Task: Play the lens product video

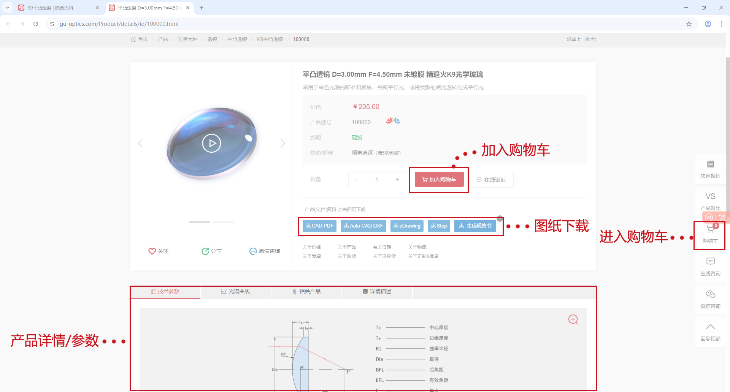Action: point(211,143)
